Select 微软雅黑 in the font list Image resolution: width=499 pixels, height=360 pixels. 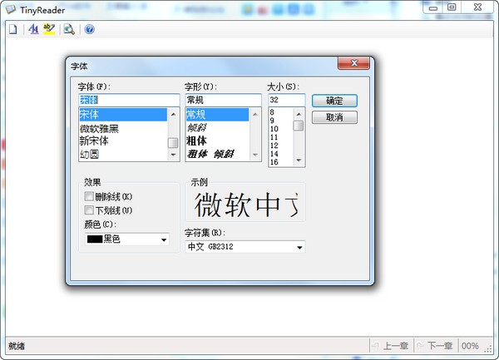(x=123, y=129)
